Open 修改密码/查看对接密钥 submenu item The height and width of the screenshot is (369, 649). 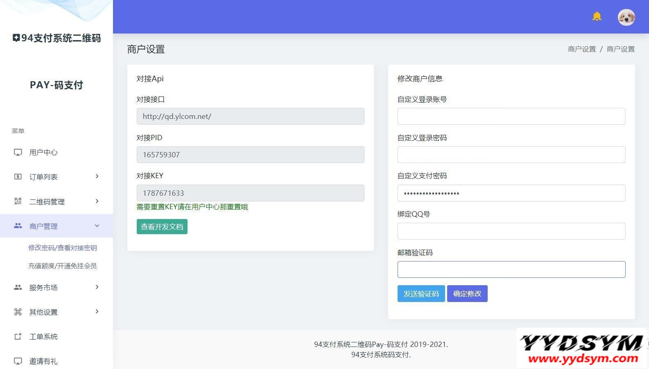tap(62, 248)
